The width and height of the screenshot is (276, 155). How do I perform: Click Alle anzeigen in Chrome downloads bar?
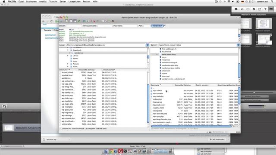[x=217, y=139]
